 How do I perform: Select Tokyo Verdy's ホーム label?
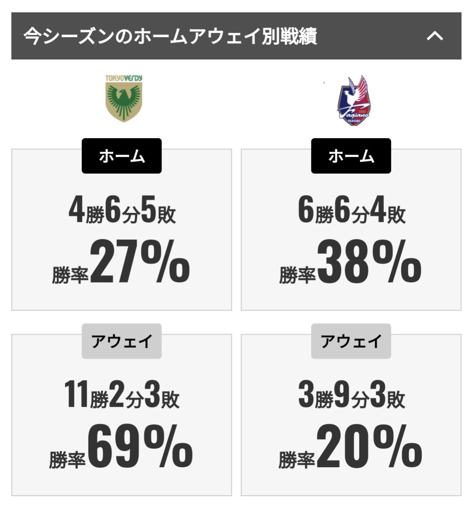(122, 156)
